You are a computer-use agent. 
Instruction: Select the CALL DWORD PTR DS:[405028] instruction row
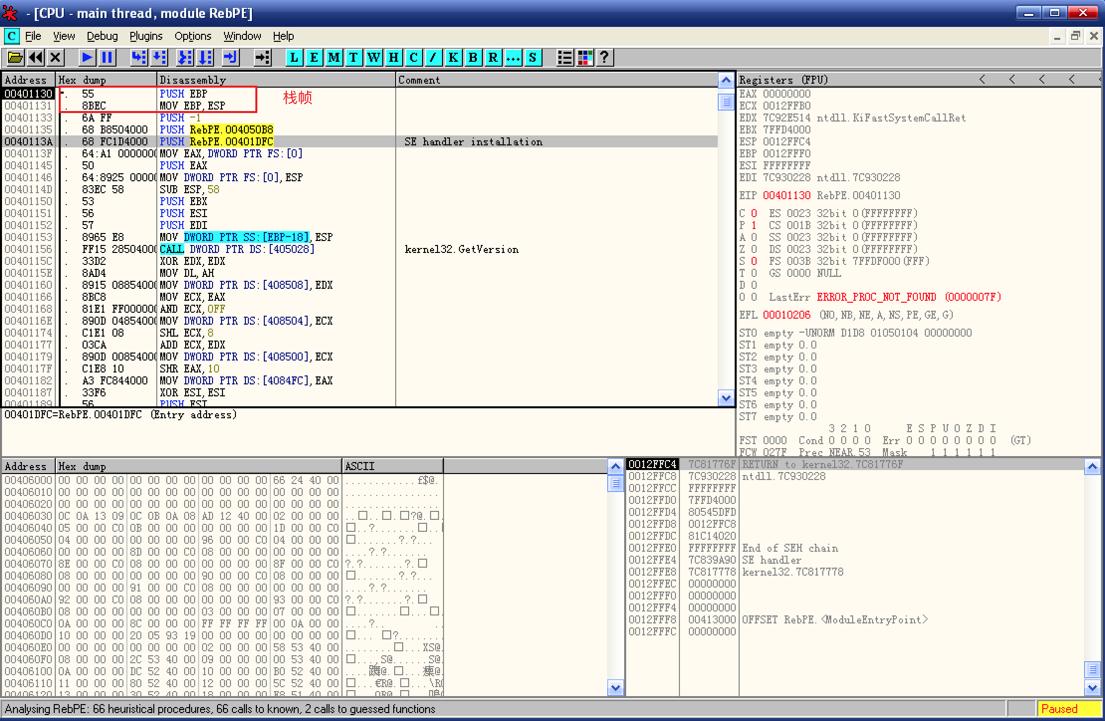[237, 249]
